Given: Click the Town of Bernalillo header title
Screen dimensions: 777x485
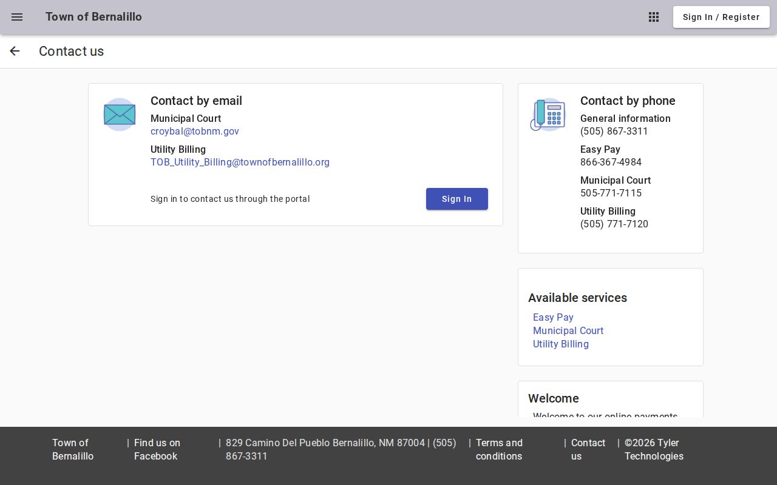Looking at the screenshot, I should 93,17.
